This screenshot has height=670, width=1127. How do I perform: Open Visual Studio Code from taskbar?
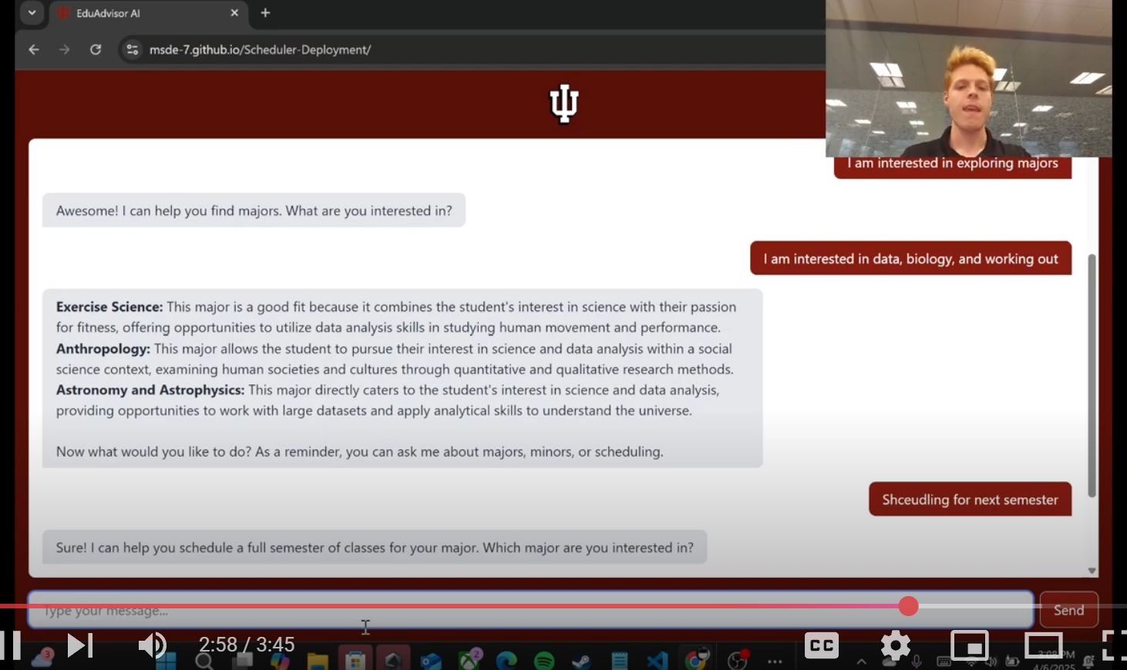point(657,661)
